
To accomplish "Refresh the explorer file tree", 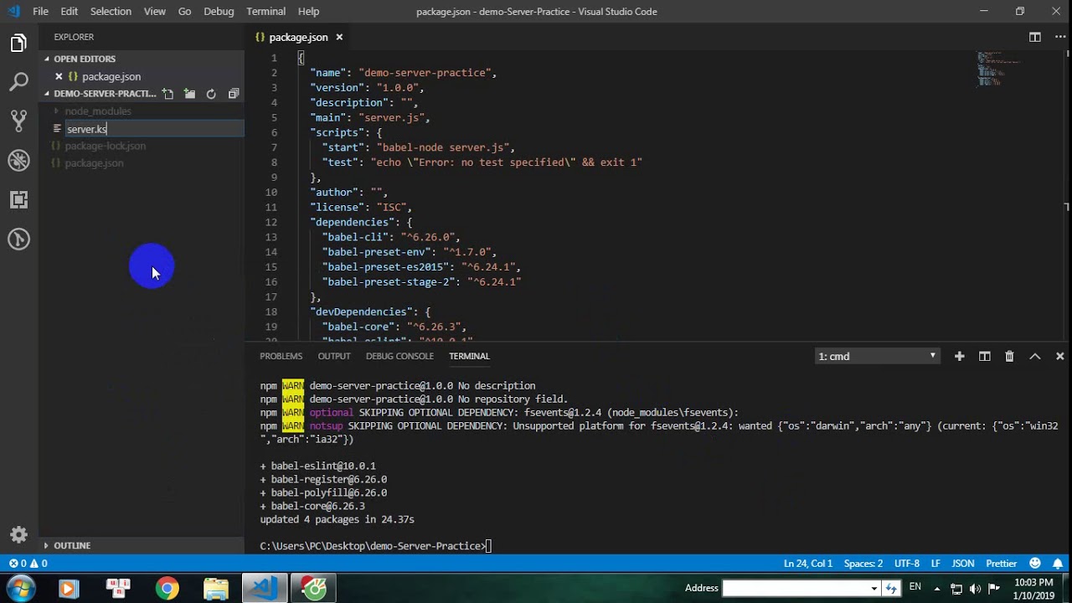I will [211, 94].
